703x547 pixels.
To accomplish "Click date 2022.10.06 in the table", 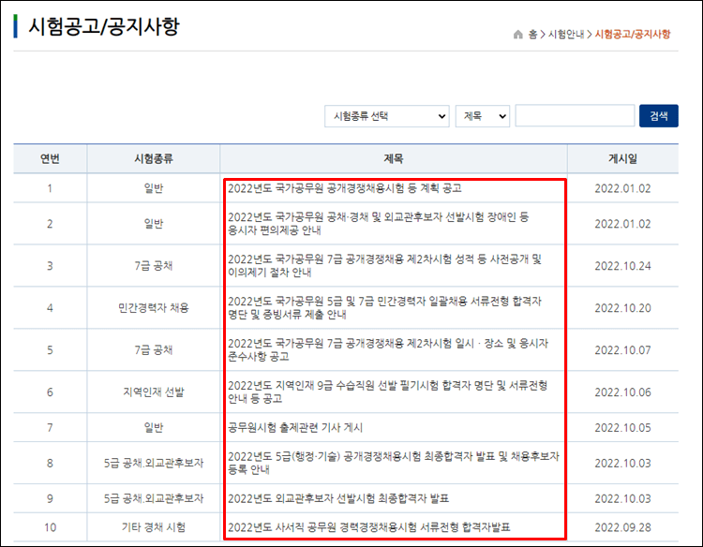I will (622, 392).
